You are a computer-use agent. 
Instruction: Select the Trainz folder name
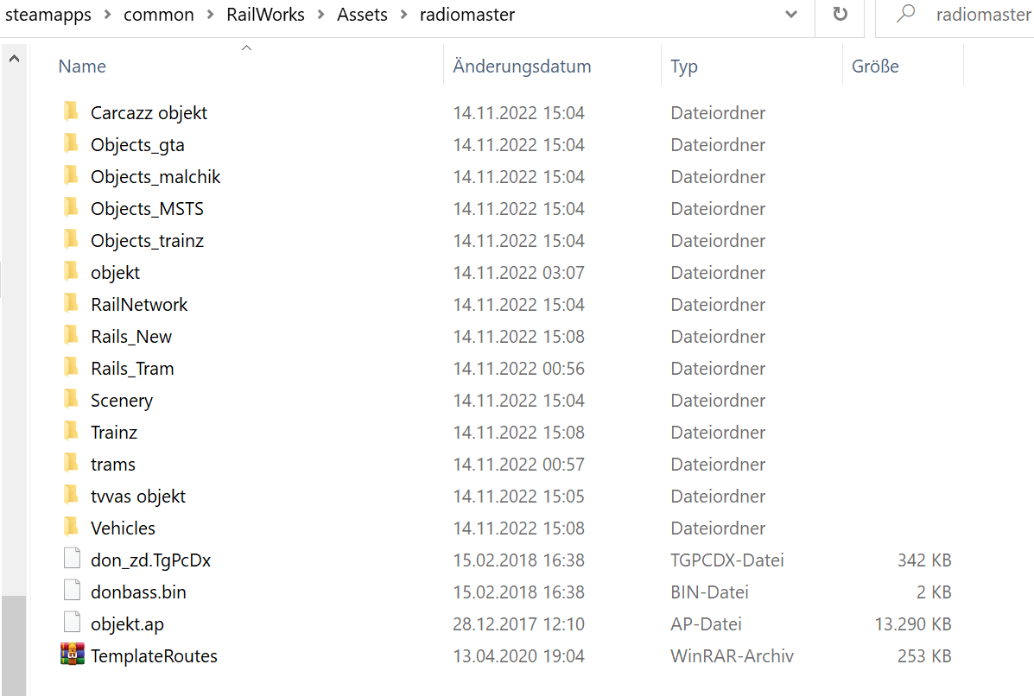114,433
